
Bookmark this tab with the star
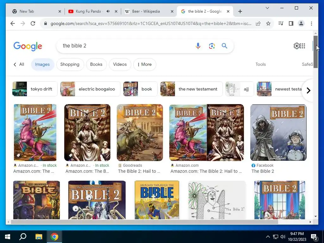tap(268, 23)
